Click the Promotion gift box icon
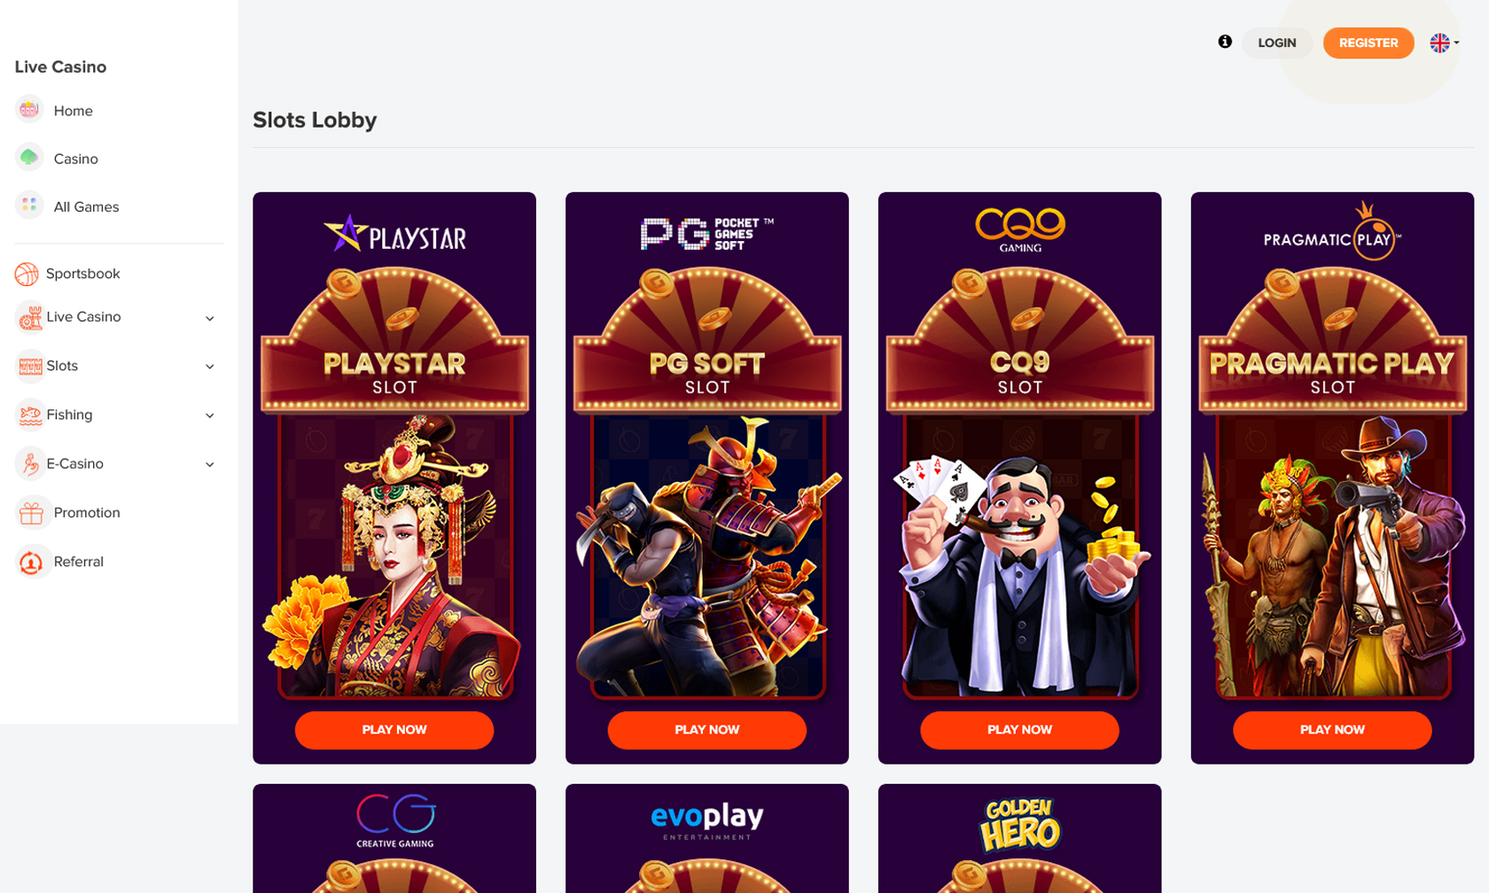Screen dimensions: 1489x893 pos(31,512)
